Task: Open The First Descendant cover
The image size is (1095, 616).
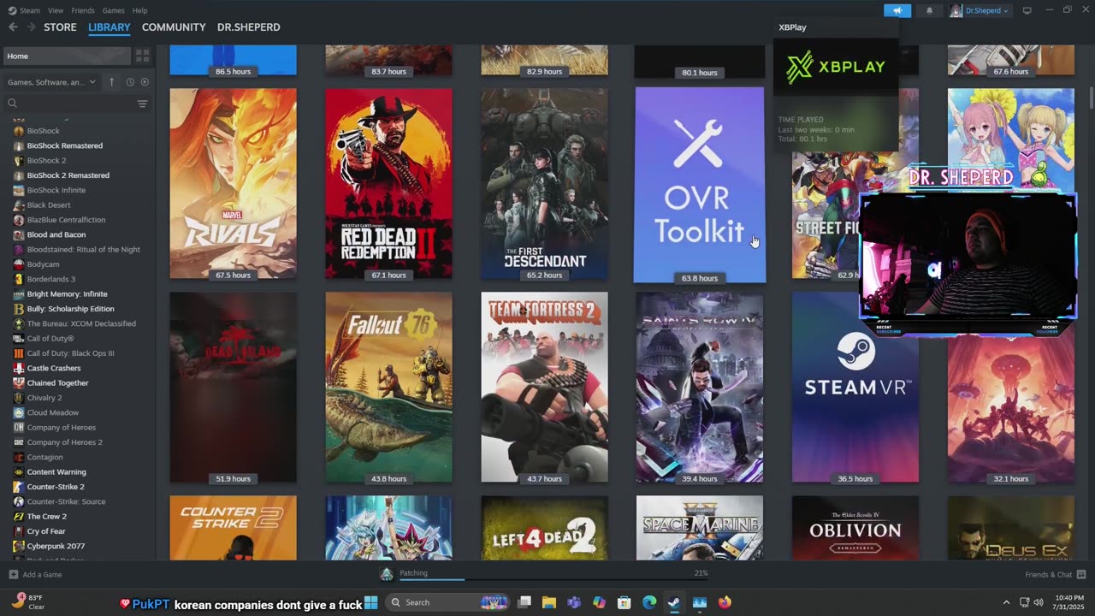Action: (544, 183)
